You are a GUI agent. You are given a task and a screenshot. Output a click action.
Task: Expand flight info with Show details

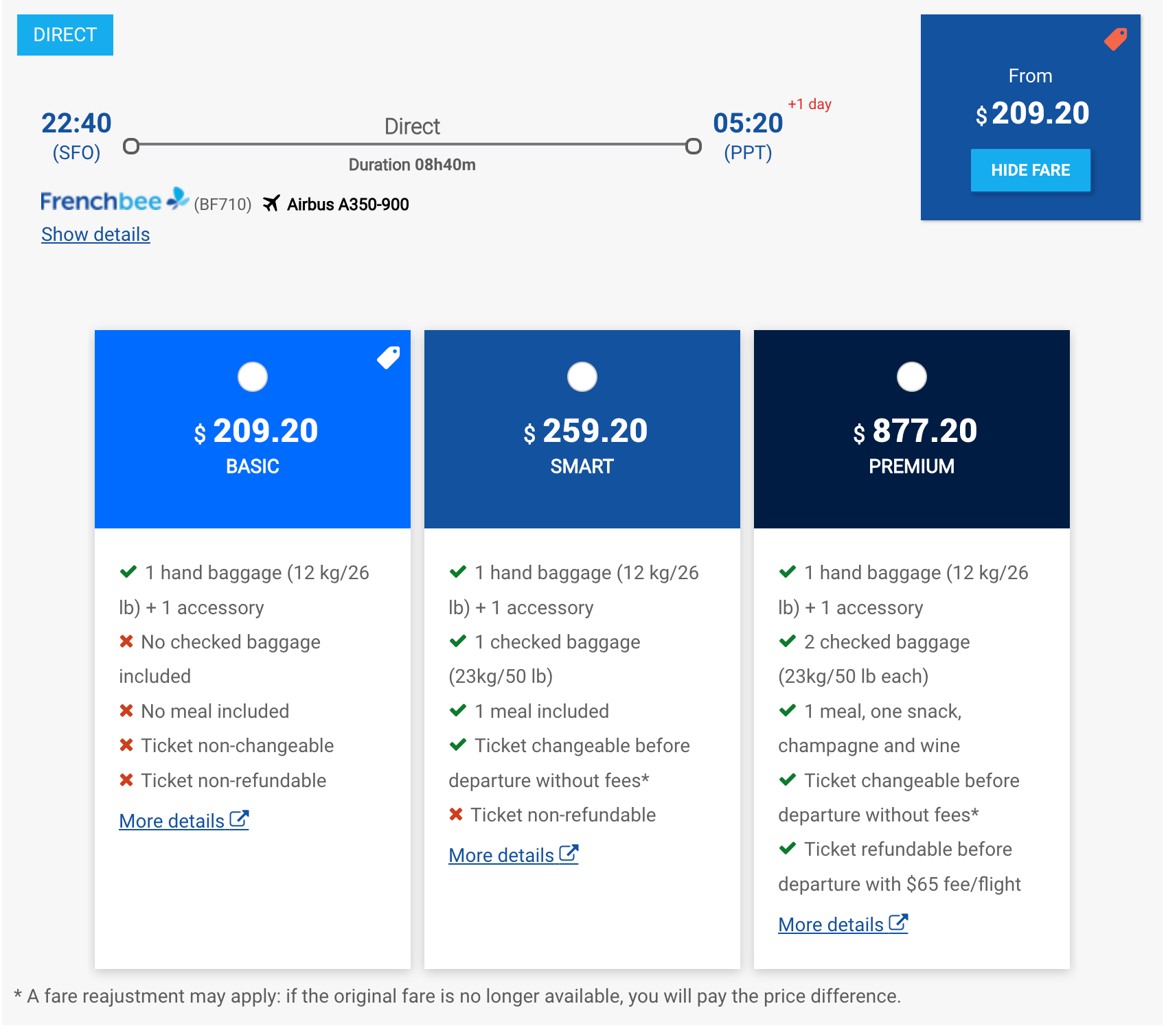95,235
